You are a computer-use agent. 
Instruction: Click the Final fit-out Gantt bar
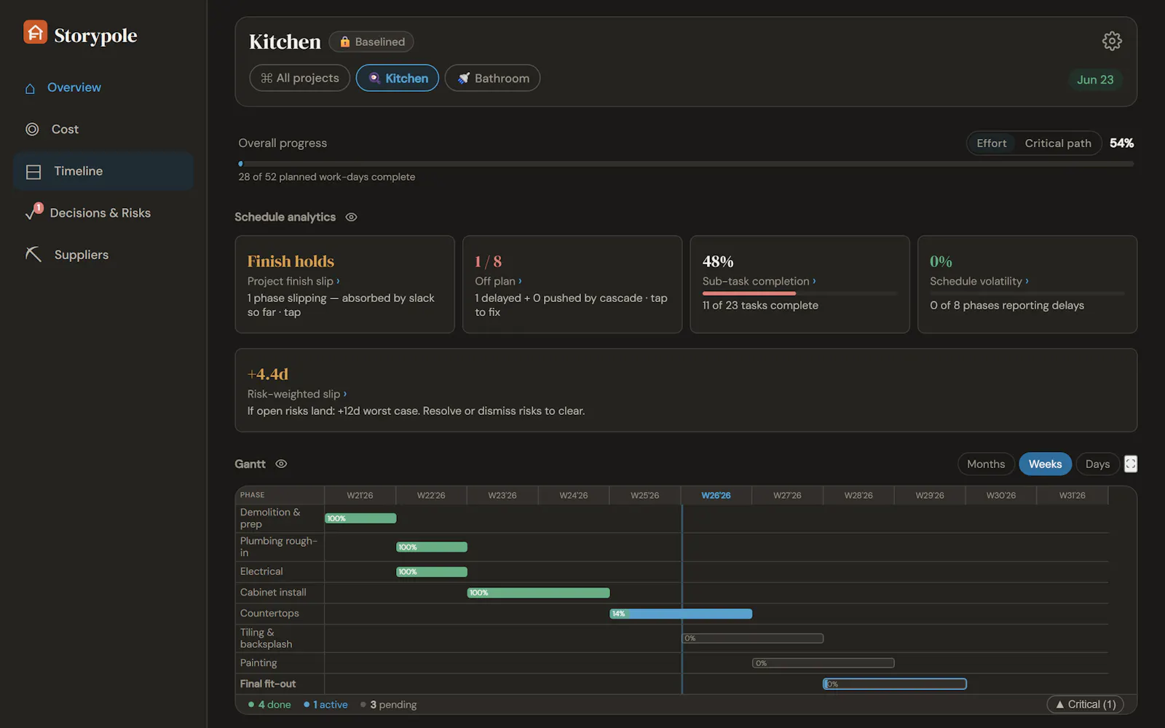pos(895,684)
